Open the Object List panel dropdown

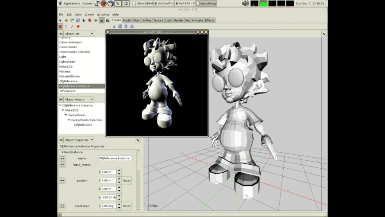[x=92, y=34]
